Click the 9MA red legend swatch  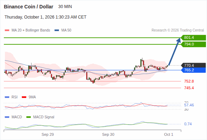24,97
